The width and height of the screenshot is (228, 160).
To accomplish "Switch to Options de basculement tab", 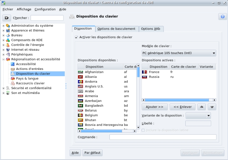I will (116, 29).
